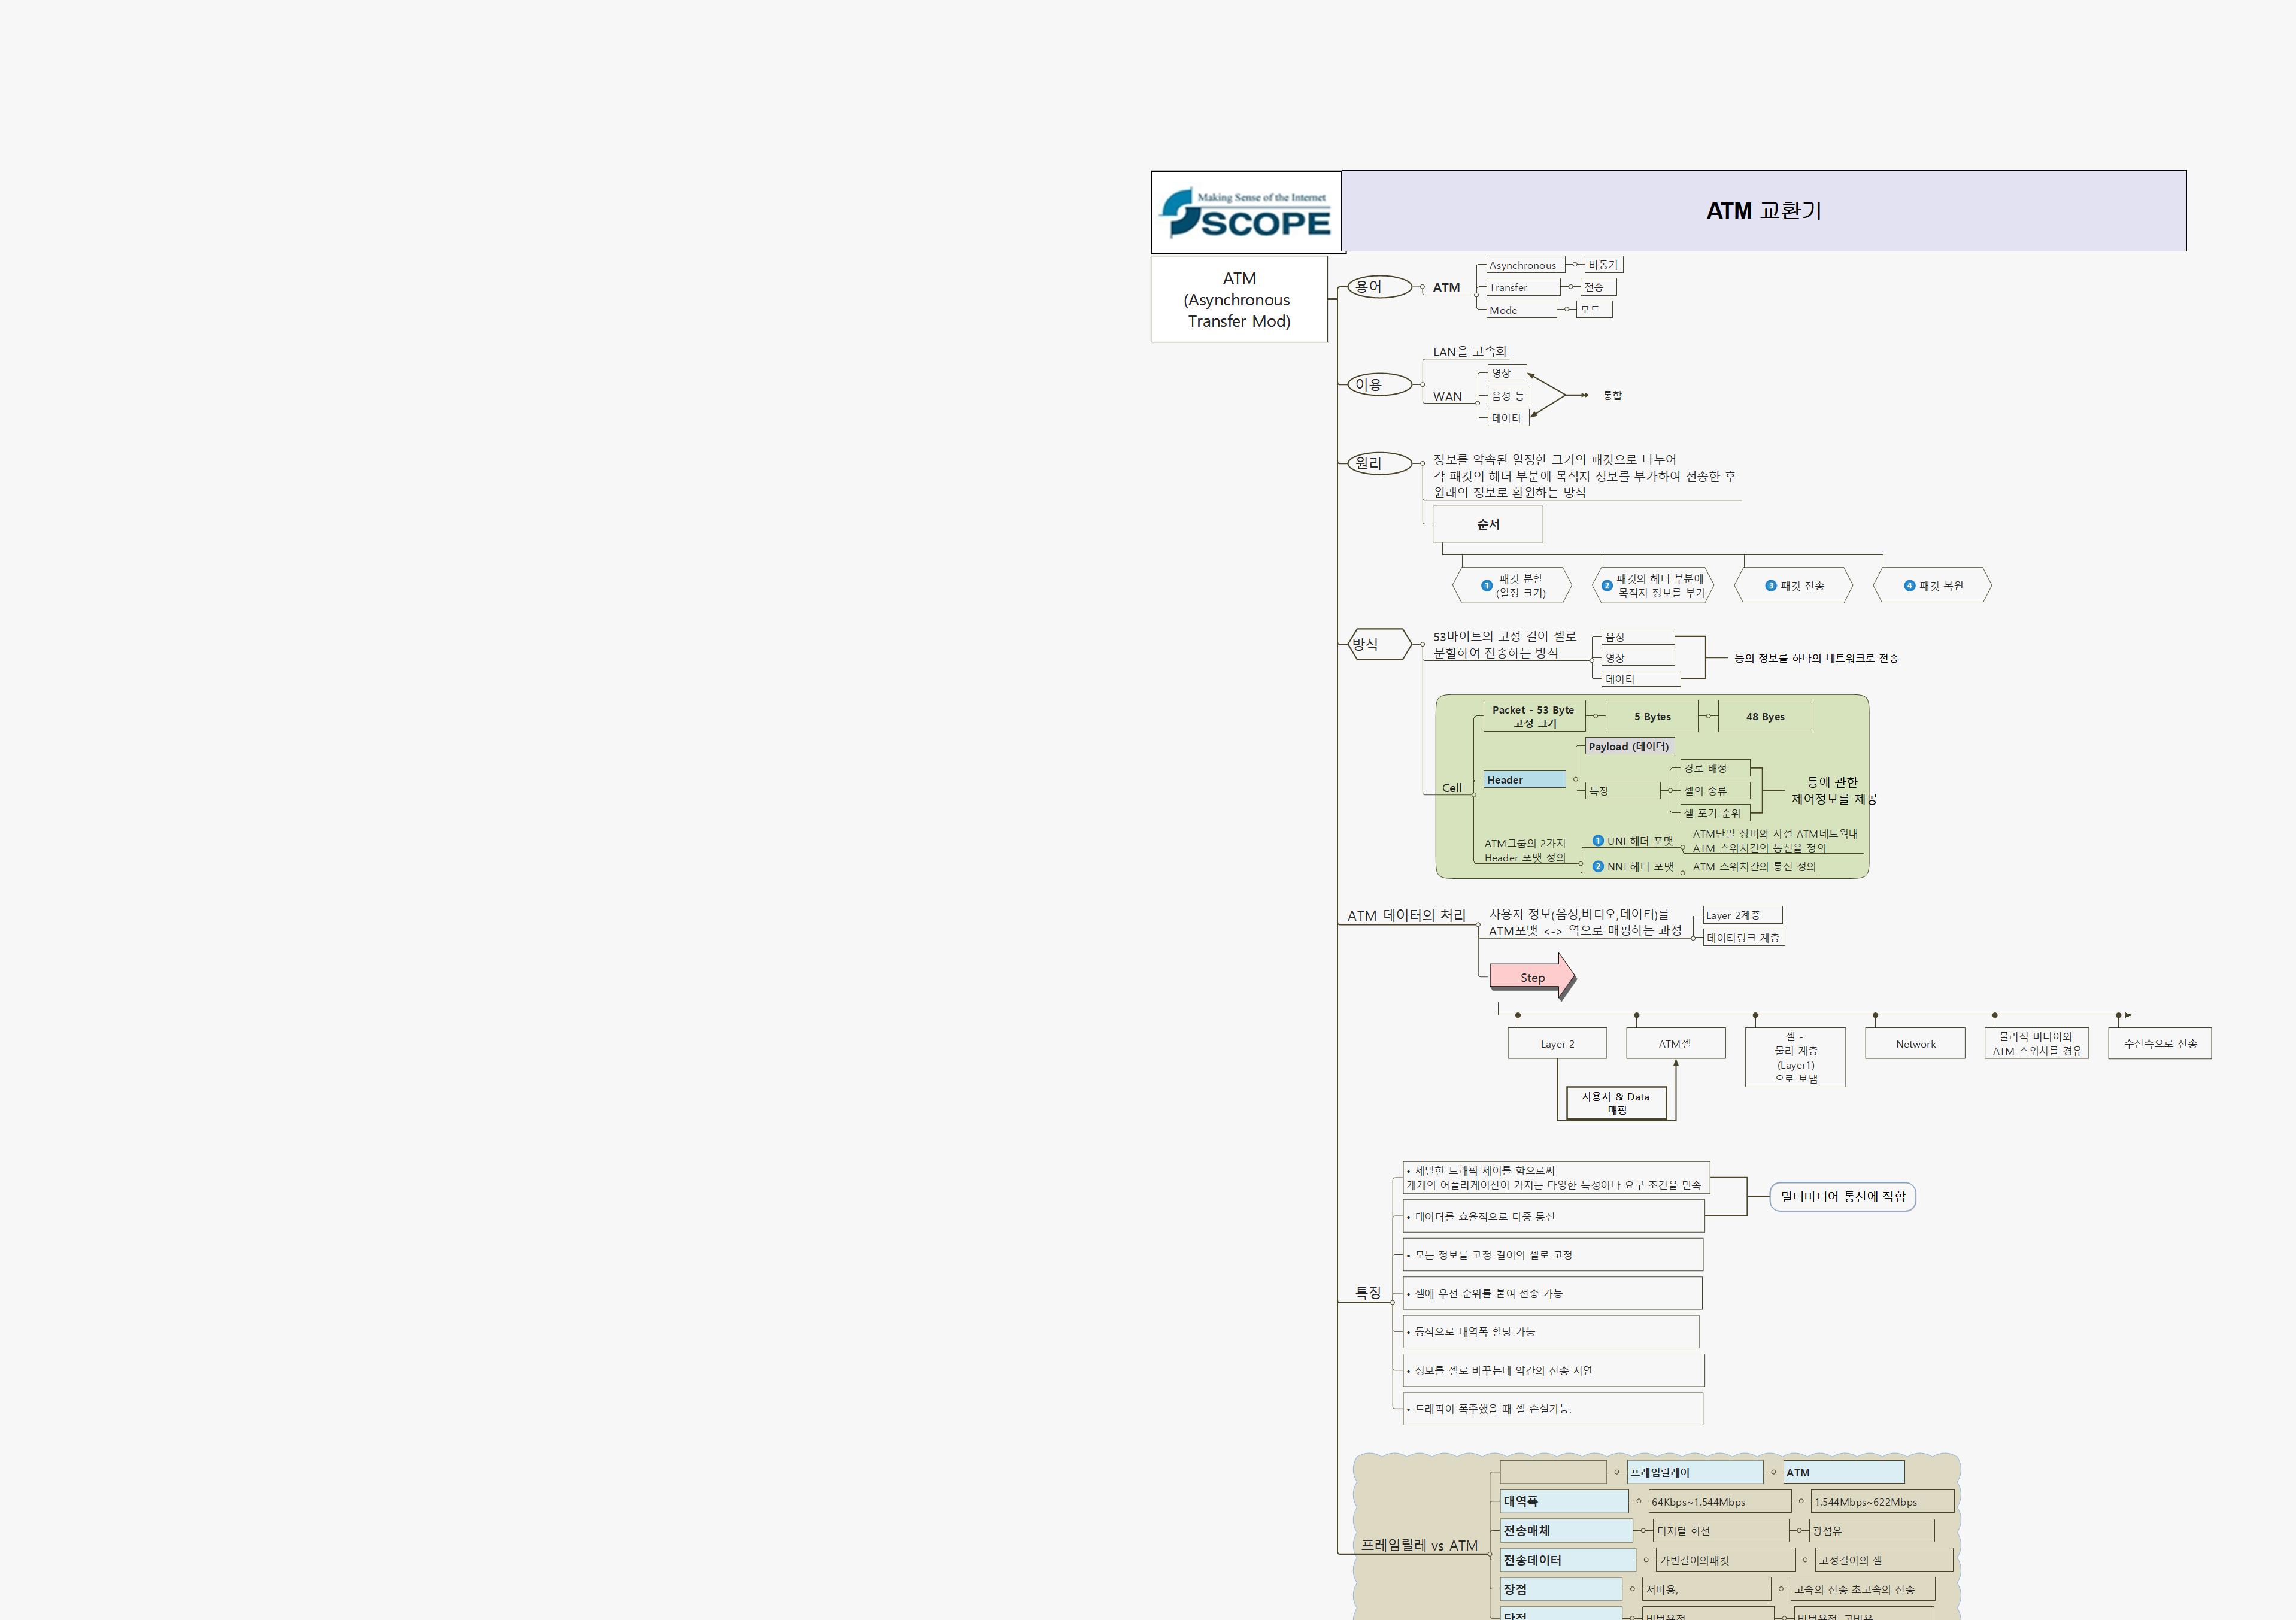
Task: Collapse the 방식 hexagon node's branch circle
Action: pos(1422,645)
